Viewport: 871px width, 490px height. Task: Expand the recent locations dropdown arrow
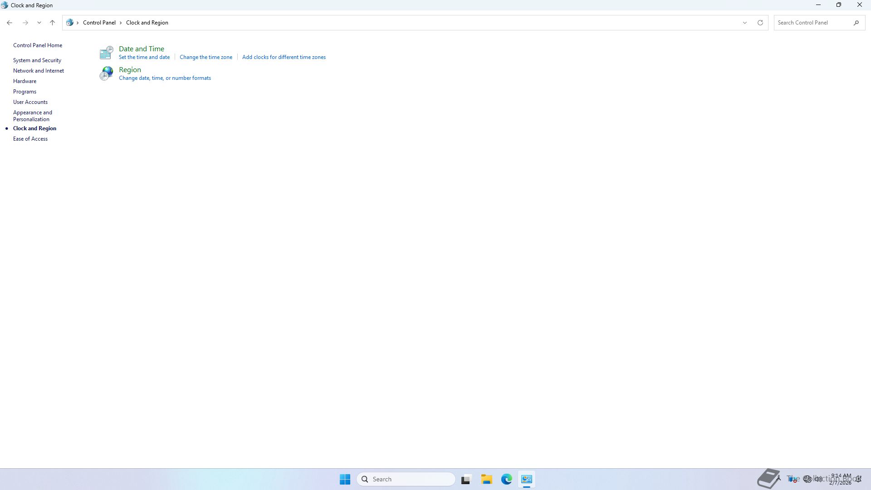(39, 23)
